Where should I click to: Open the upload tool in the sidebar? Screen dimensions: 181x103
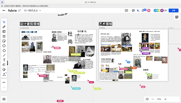4,74
